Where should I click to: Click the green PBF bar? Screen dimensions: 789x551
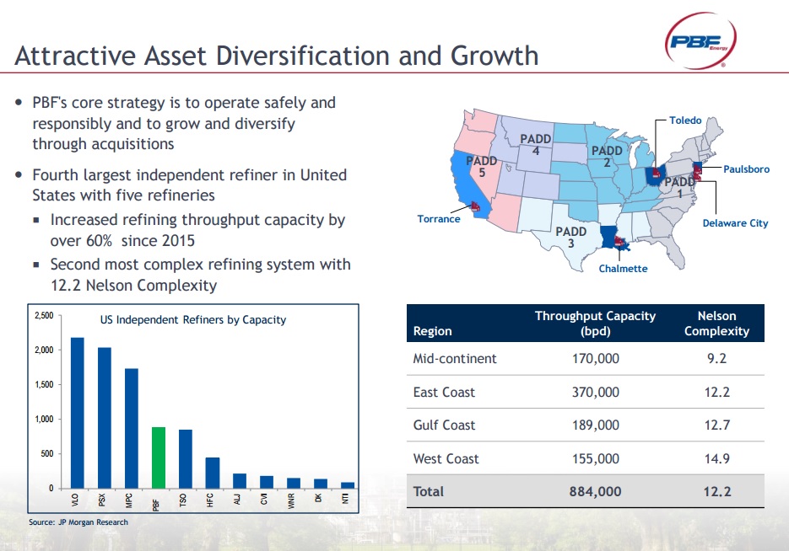pos(159,457)
